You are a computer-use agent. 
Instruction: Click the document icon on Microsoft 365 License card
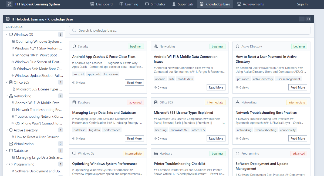(156, 102)
